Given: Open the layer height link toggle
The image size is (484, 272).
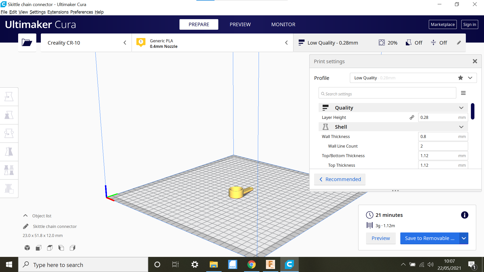Looking at the screenshot, I should coord(412,117).
